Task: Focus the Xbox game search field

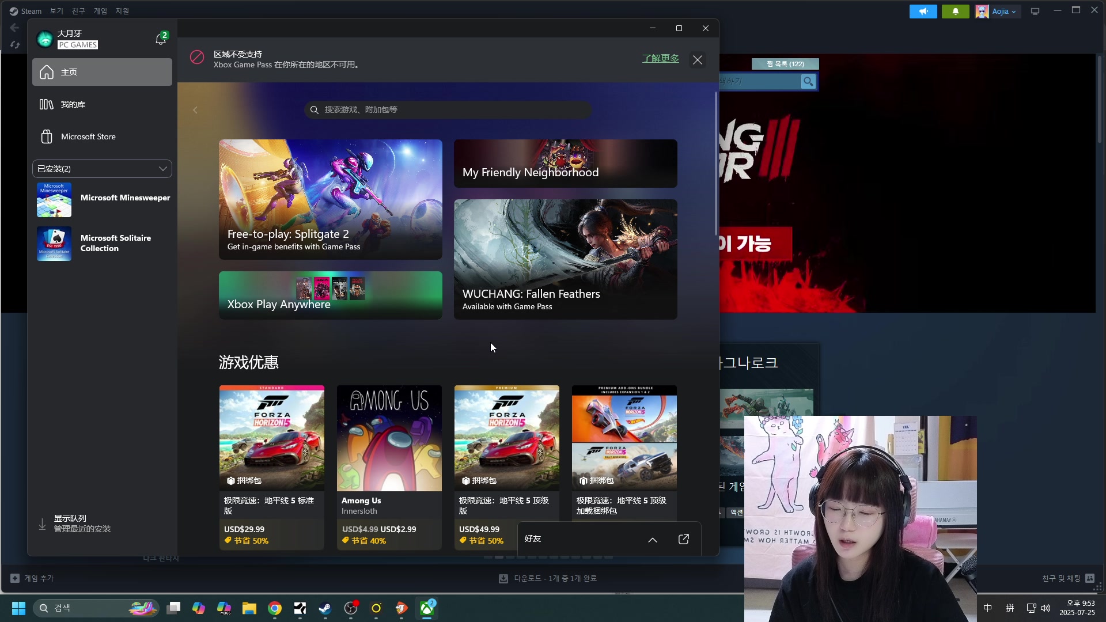Action: [448, 109]
